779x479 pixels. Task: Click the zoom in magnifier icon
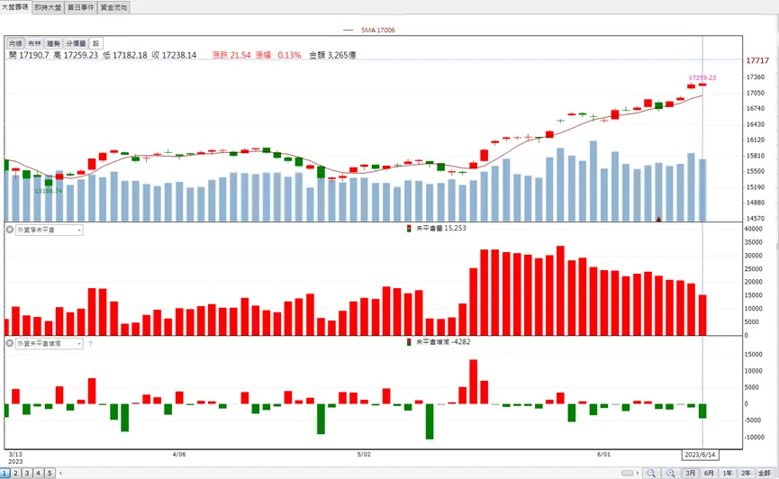(671, 473)
